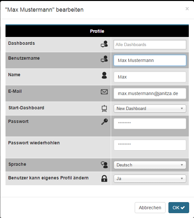Close the edit dialog with the X
194x218 pixels.
(187, 9)
